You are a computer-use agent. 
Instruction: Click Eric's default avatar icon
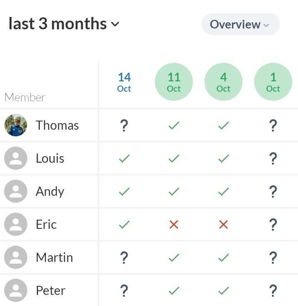16,224
